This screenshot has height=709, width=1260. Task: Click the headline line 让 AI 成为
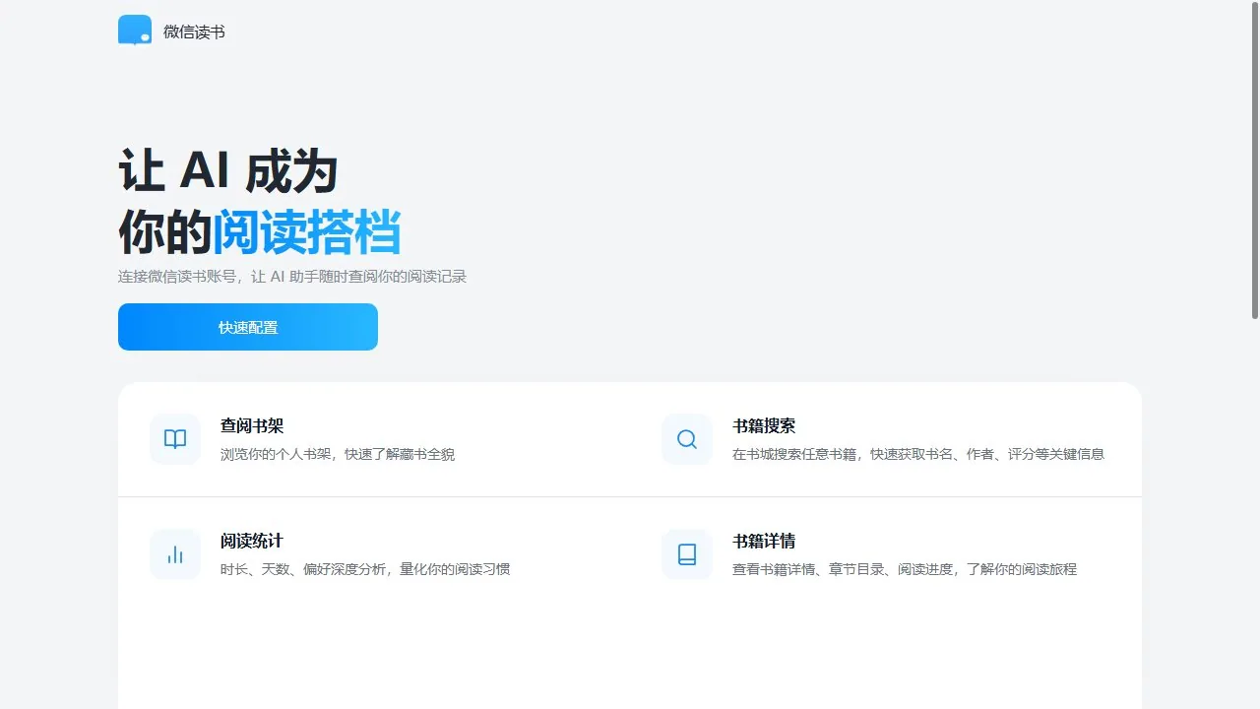[228, 171]
